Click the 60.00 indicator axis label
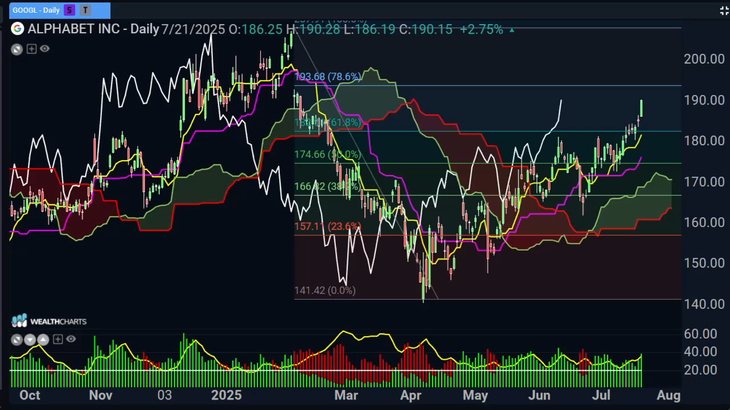This screenshot has width=730, height=410. coord(699,334)
